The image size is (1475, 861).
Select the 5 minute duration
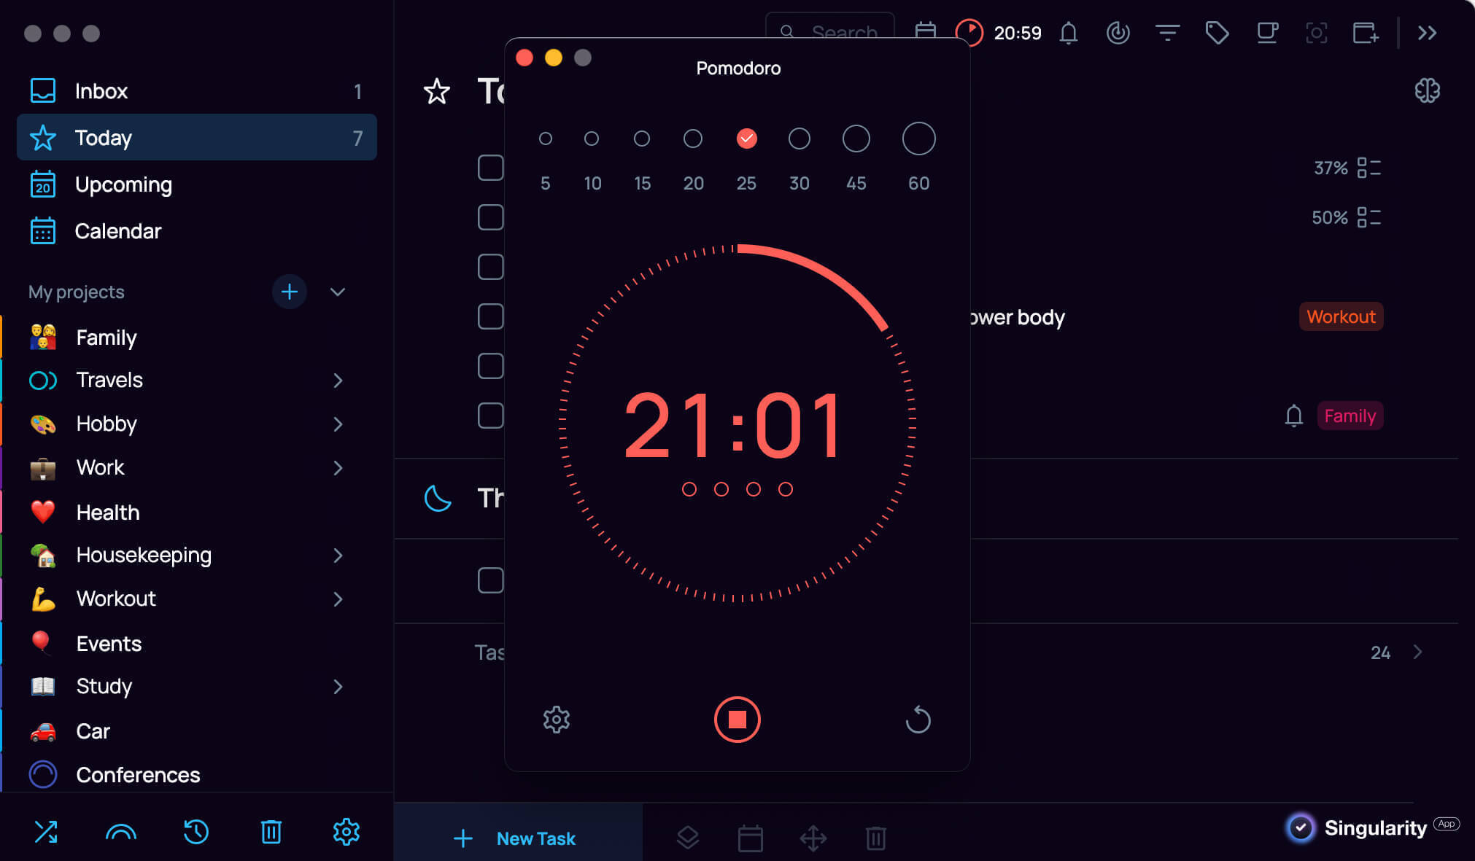pos(545,139)
